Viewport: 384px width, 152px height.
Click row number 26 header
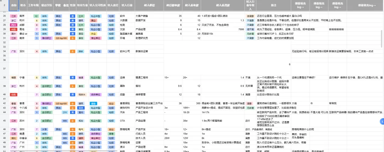point(4,16)
